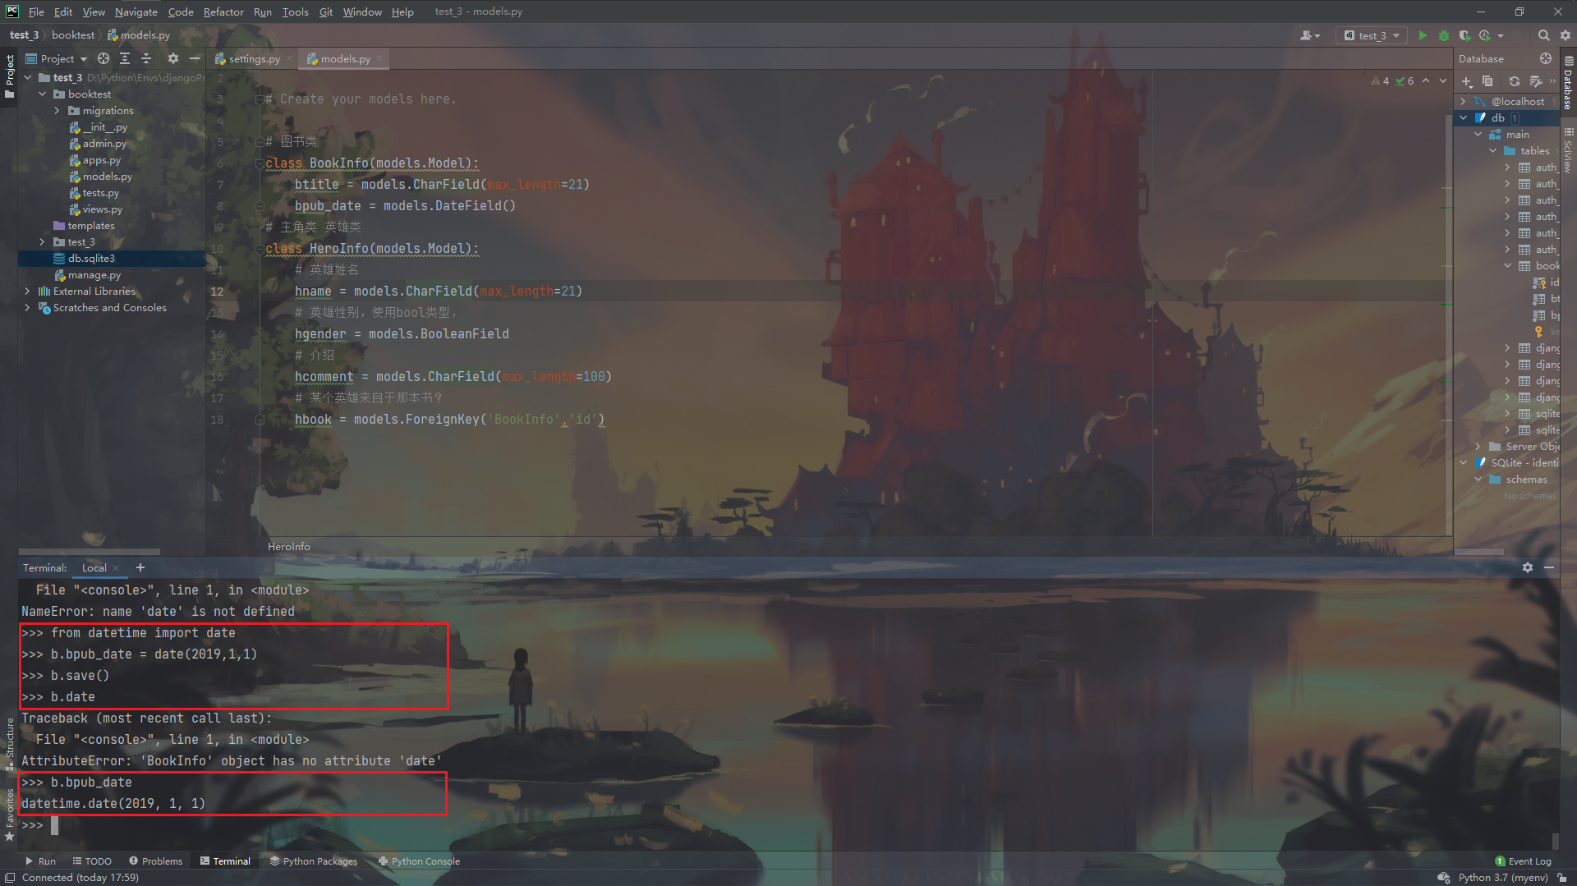Locate opened file in Project tree
The height and width of the screenshot is (886, 1577).
tap(103, 58)
